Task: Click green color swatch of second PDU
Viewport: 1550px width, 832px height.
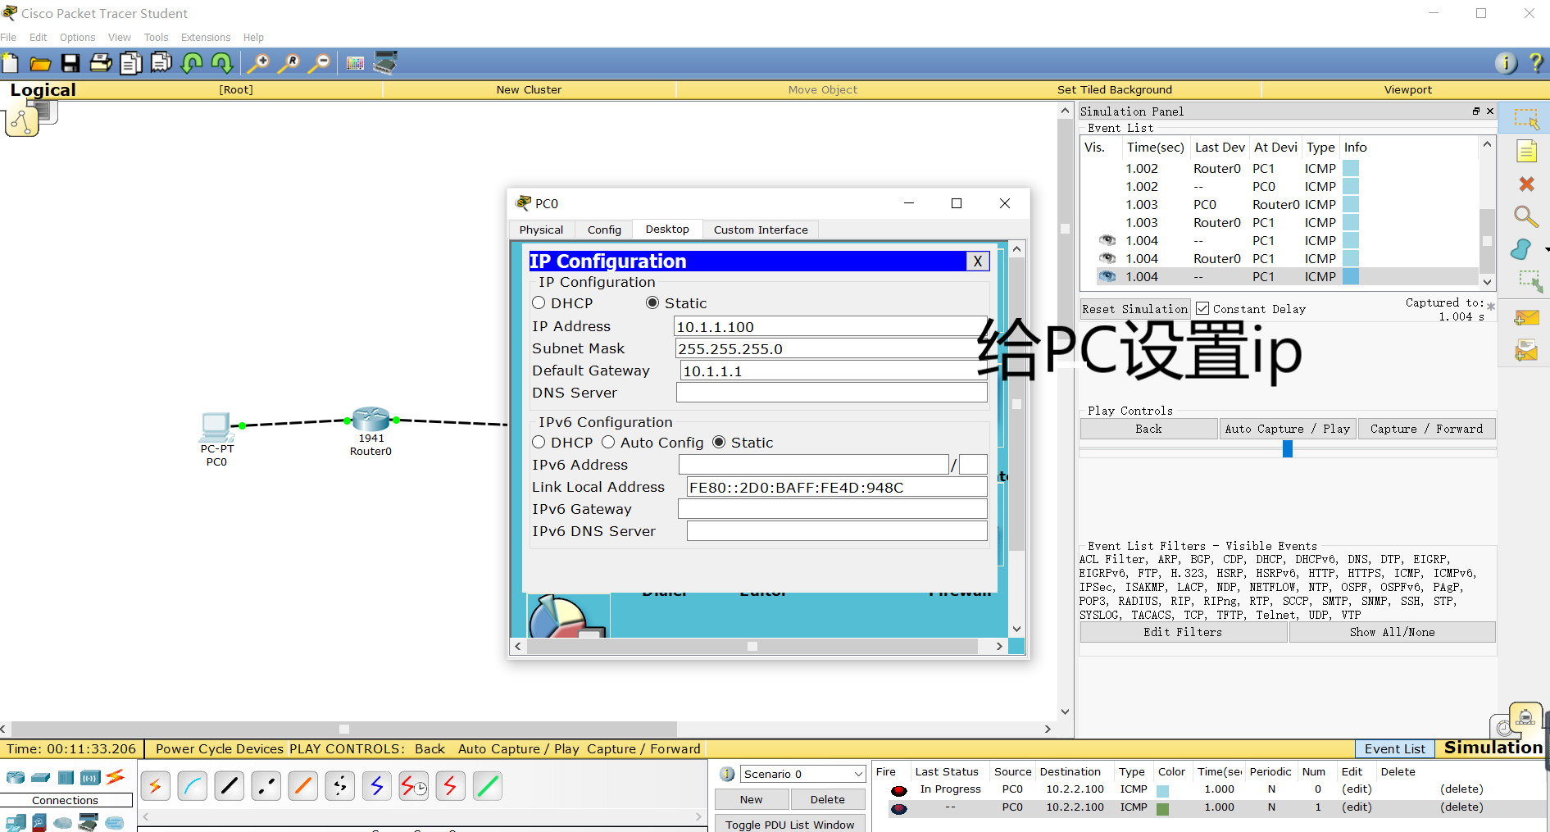Action: point(1162,809)
